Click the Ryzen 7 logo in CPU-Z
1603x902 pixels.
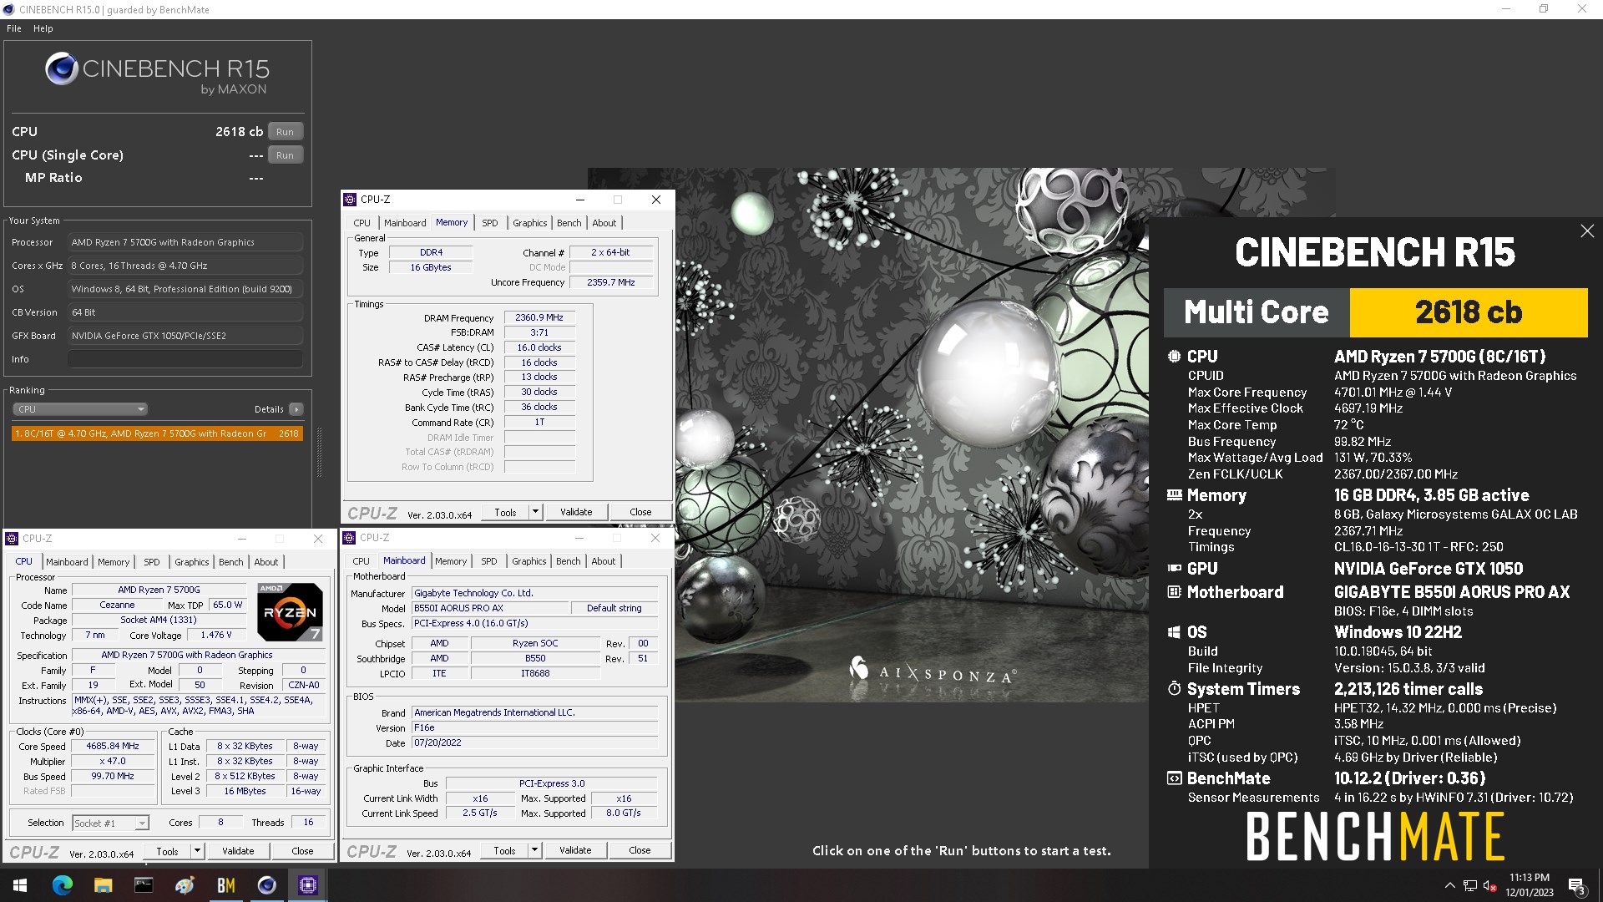[x=289, y=612]
